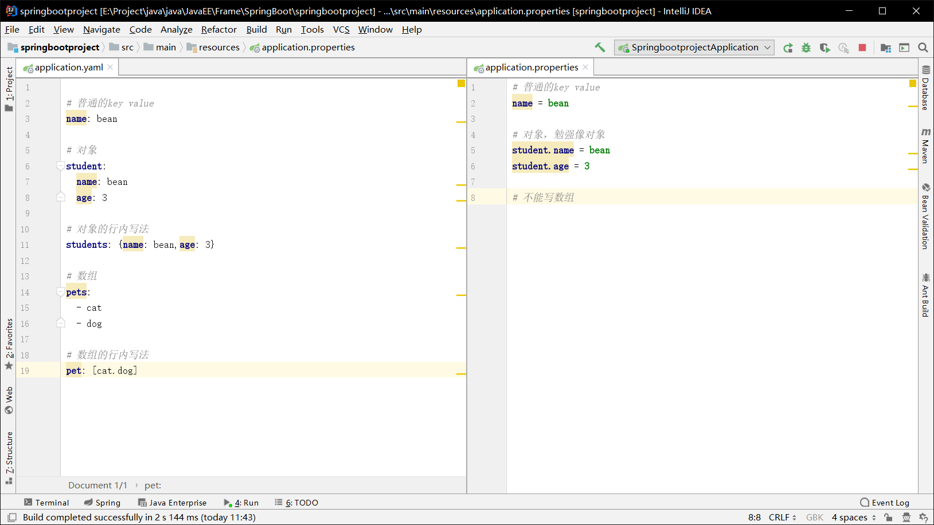The image size is (934, 525).
Task: Run with Coverage shield icon
Action: coord(824,48)
